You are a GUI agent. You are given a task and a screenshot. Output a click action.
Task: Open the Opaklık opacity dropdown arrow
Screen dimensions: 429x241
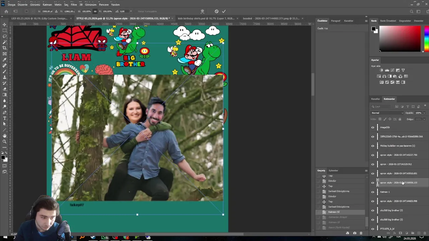point(424,113)
